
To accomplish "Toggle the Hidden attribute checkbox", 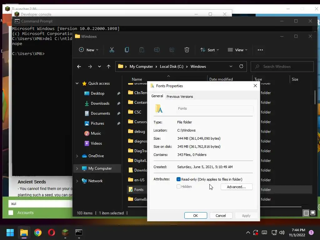I will pyautogui.click(x=178, y=187).
